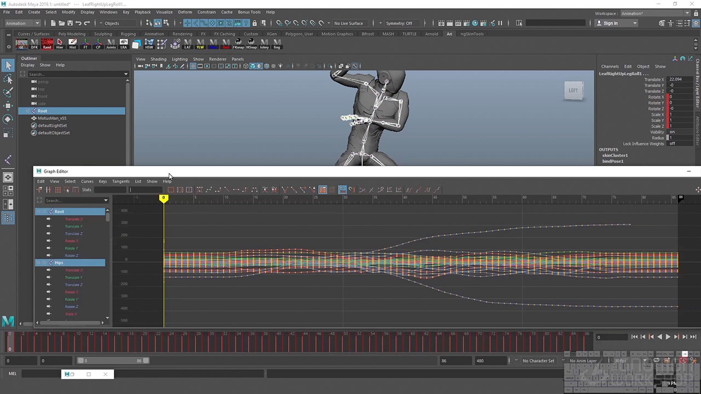This screenshot has height=394, width=701.
Task: Open the Animation menu set dropdown
Action: [22, 23]
